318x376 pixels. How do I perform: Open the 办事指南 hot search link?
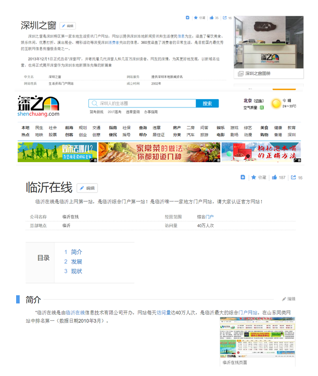151,112
